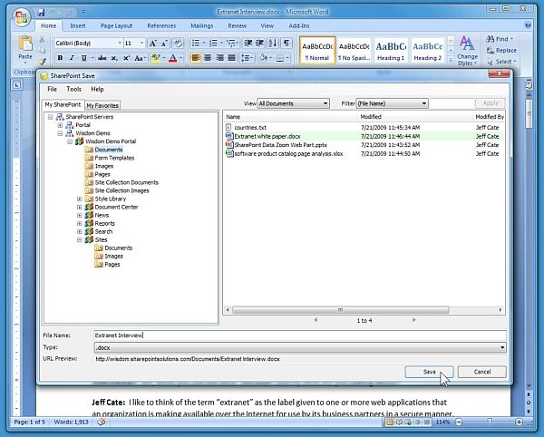This screenshot has width=544, height=437.
Task: Click the Center alignment icon
Action: (x=208, y=58)
